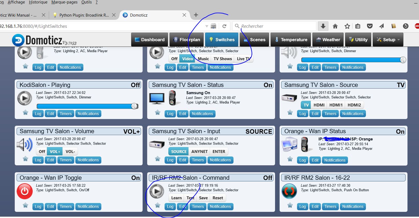
Task: Expand the address bar history dropdown arrow
Action: pos(206,26)
